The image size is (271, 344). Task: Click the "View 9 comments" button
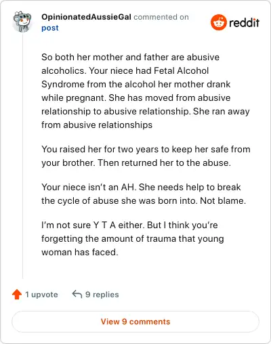(135, 322)
